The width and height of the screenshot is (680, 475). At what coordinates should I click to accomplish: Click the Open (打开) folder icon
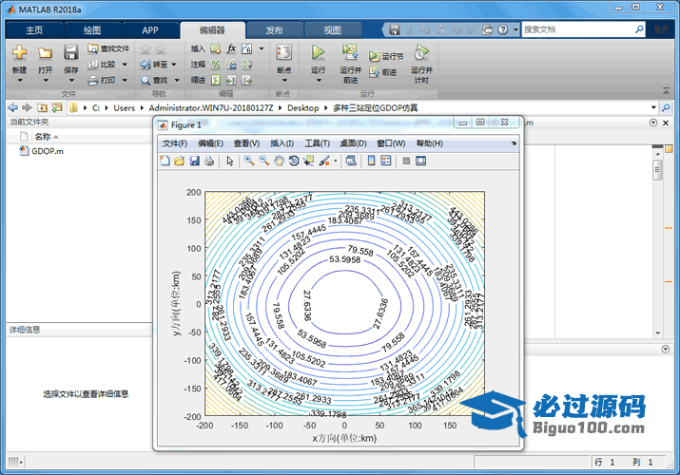click(x=45, y=52)
